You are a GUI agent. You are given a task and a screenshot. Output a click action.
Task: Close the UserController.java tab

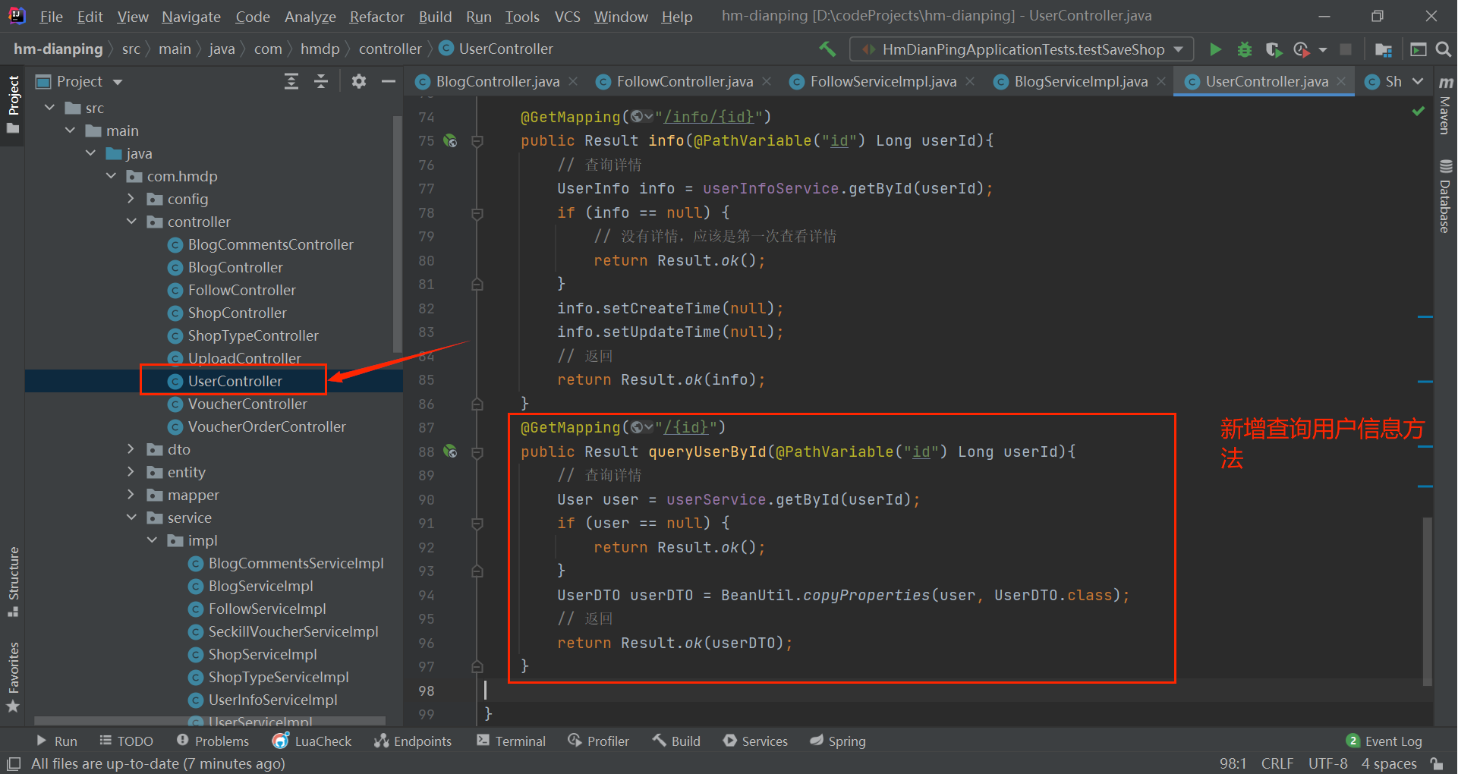point(1341,81)
